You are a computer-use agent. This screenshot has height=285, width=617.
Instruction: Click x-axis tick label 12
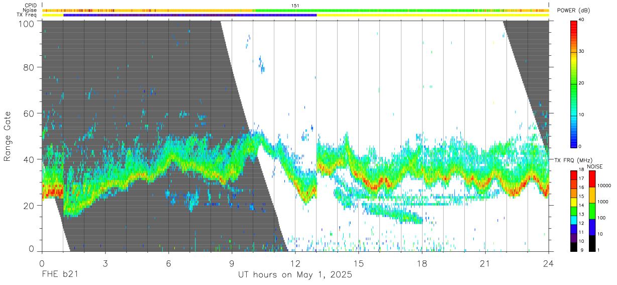(x=295, y=263)
